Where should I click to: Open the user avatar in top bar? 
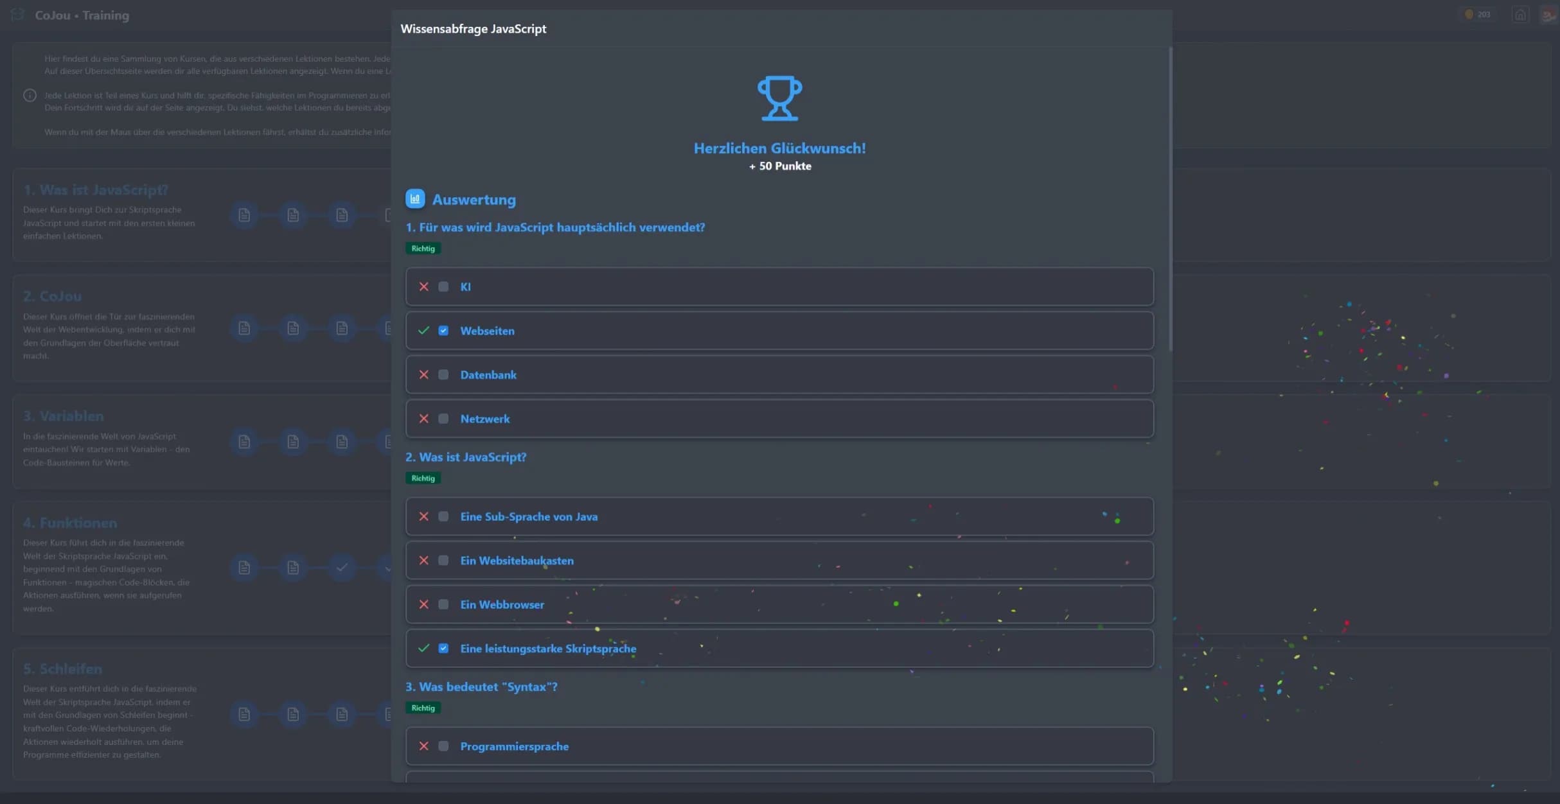[x=1550, y=15]
